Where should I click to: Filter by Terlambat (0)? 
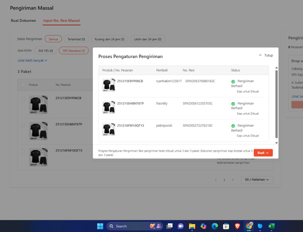[x=76, y=39]
